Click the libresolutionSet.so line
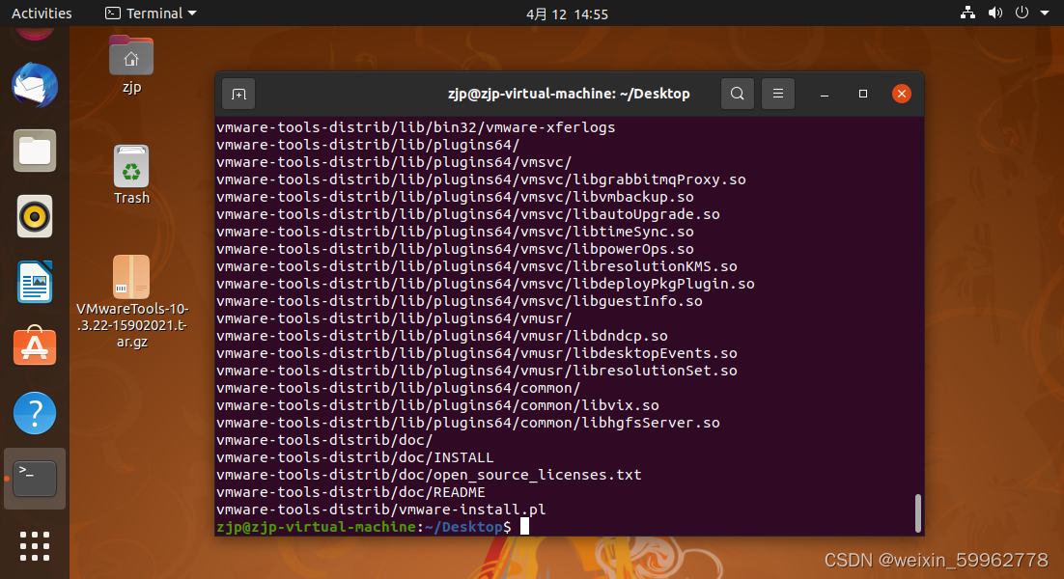Image resolution: width=1064 pixels, height=579 pixels. point(476,371)
